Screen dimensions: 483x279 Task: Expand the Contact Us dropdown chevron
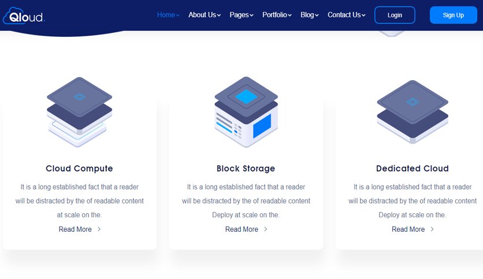[x=364, y=16]
